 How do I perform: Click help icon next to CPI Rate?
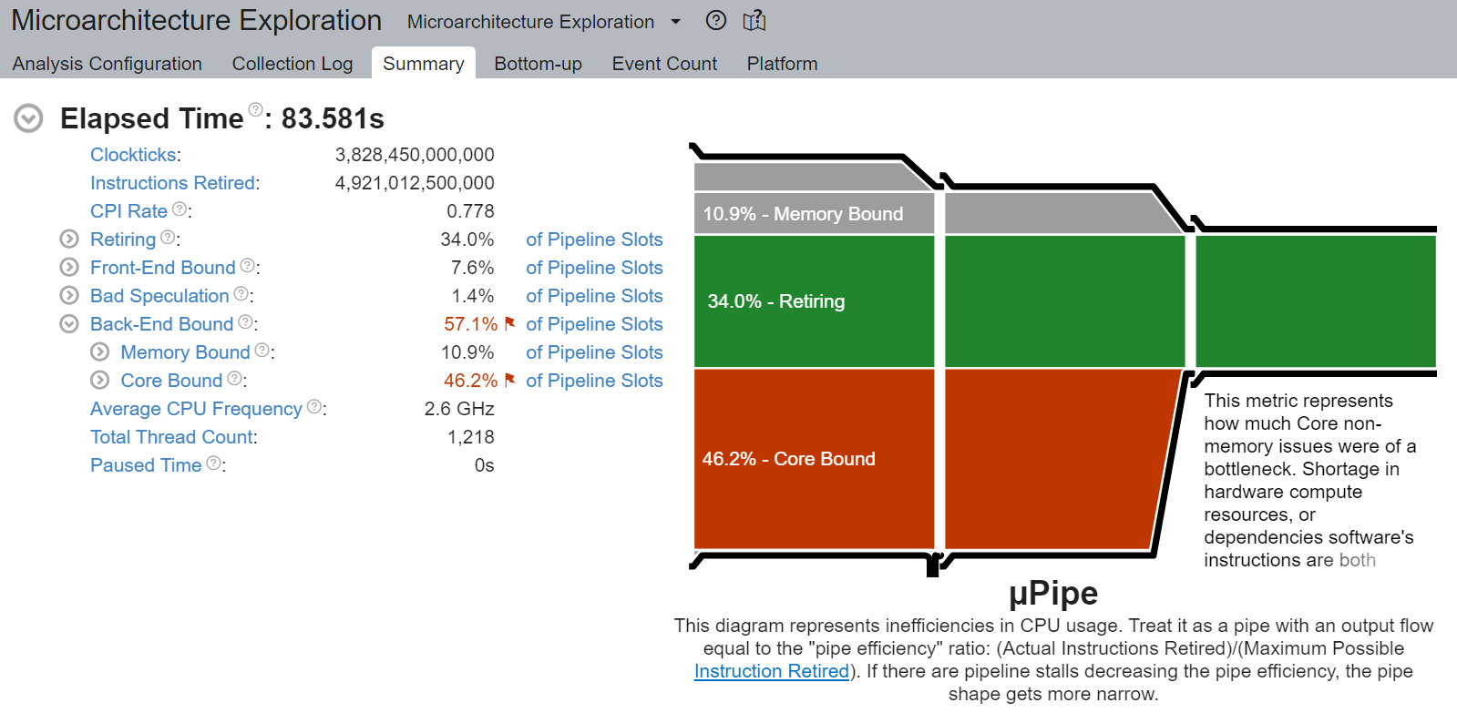(180, 209)
